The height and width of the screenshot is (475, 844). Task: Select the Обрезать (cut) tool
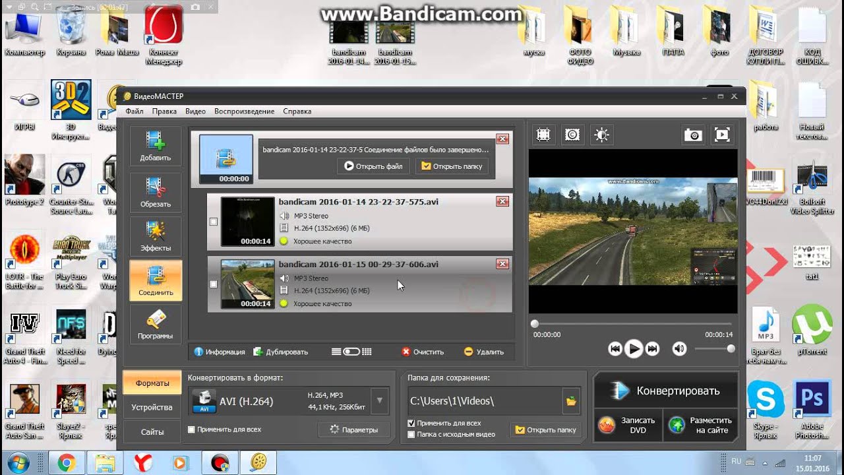coord(155,192)
